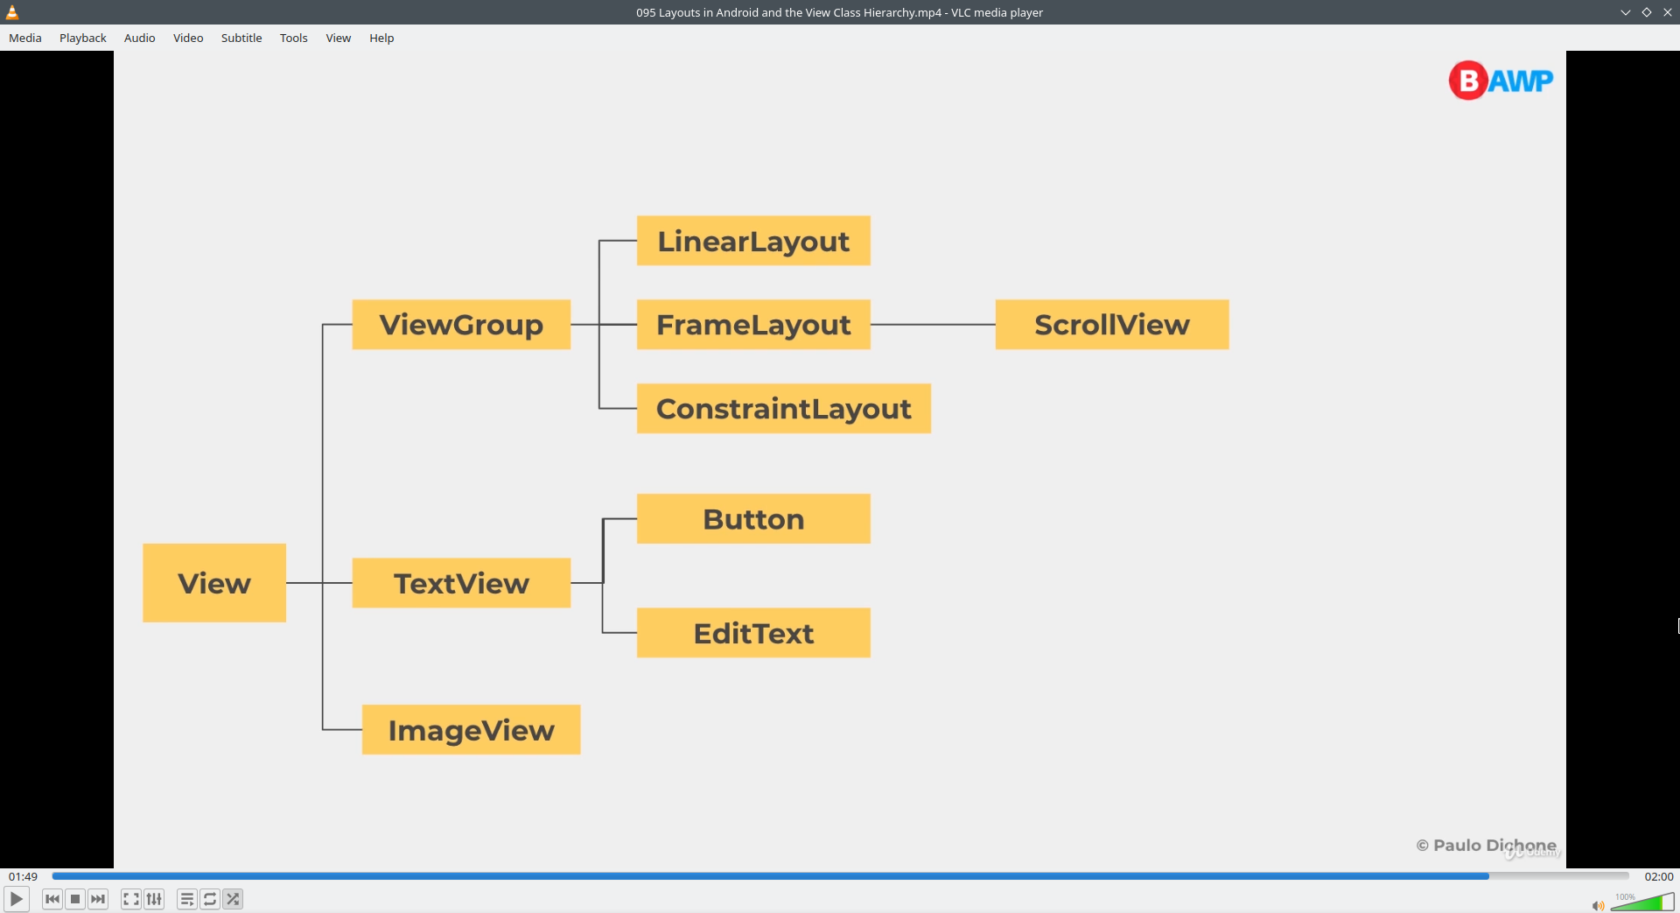Click the video seek progress bar

pyautogui.click(x=840, y=876)
